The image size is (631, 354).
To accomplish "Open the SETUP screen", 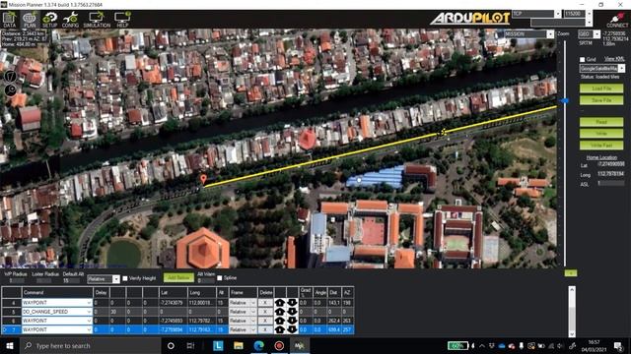I will pyautogui.click(x=50, y=20).
